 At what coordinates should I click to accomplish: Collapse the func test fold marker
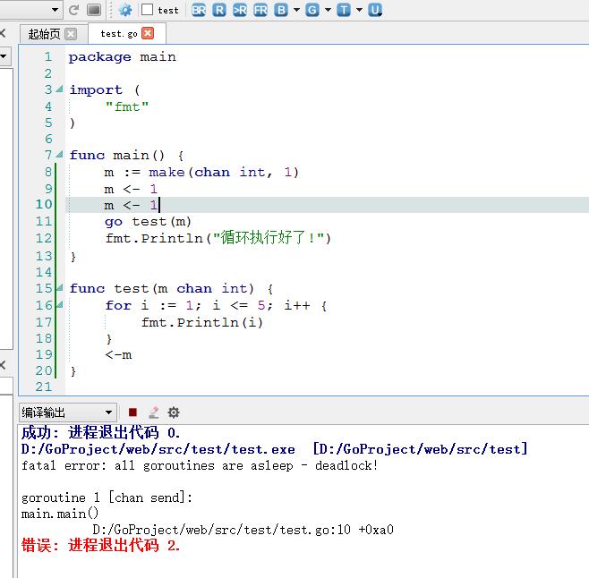coord(59,288)
